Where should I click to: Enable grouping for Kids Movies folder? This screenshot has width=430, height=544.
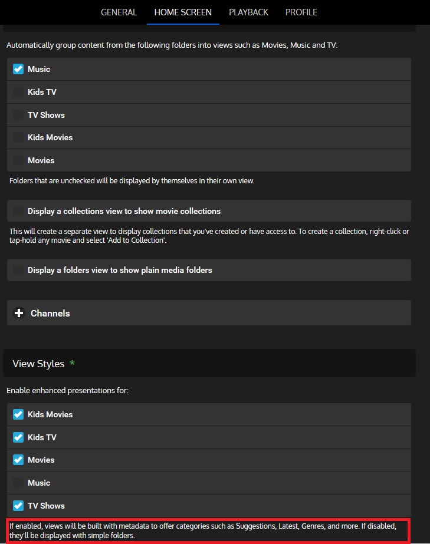pyautogui.click(x=18, y=137)
